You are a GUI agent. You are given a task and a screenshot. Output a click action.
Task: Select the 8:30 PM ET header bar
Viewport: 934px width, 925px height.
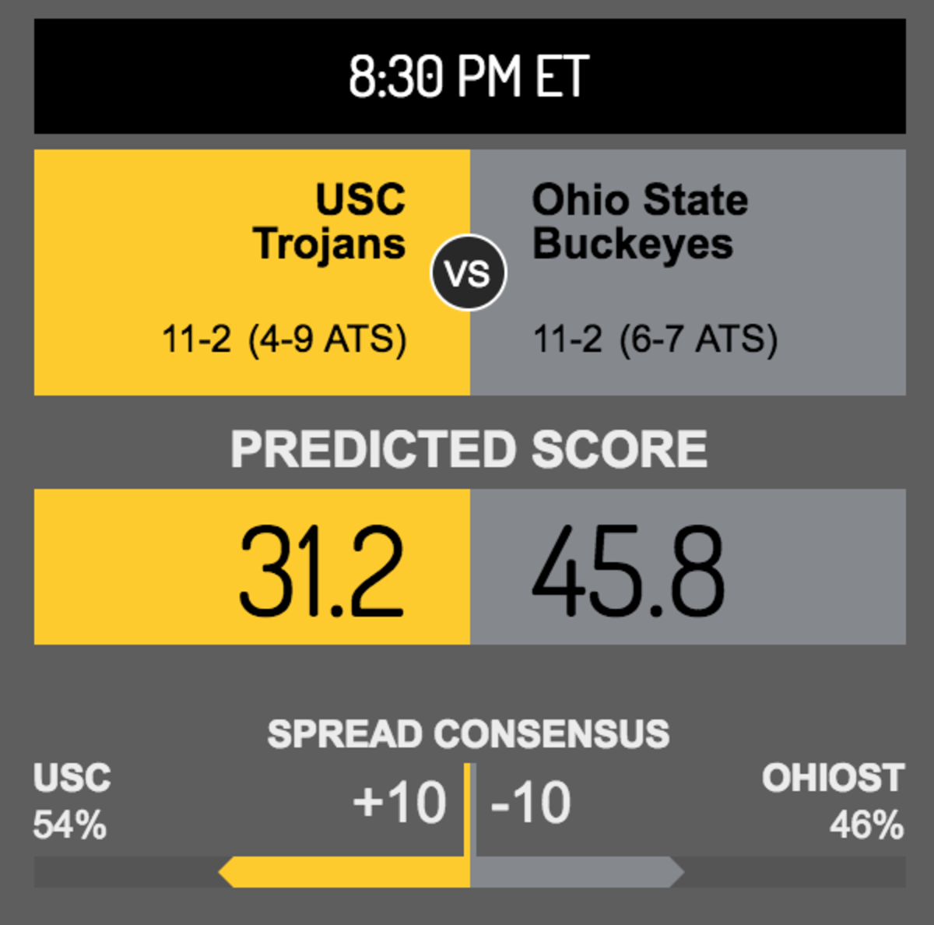point(469,76)
